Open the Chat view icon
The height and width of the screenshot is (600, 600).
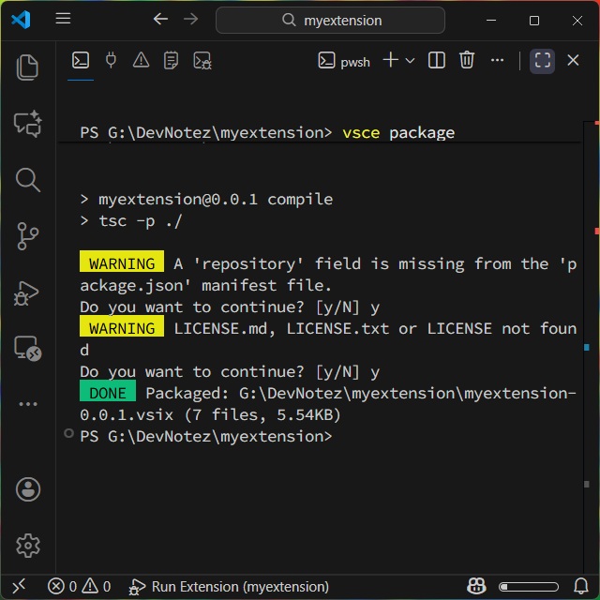point(28,123)
